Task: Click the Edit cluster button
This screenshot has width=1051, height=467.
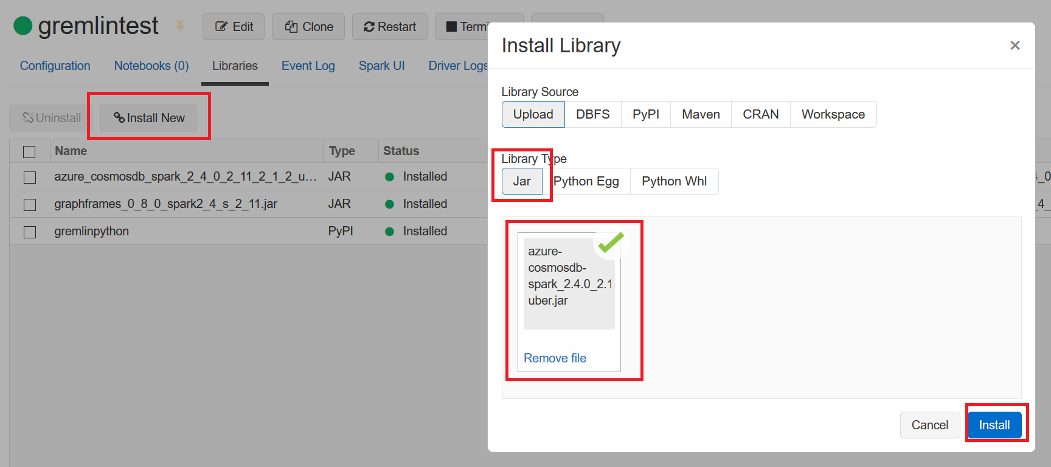Action: (234, 27)
